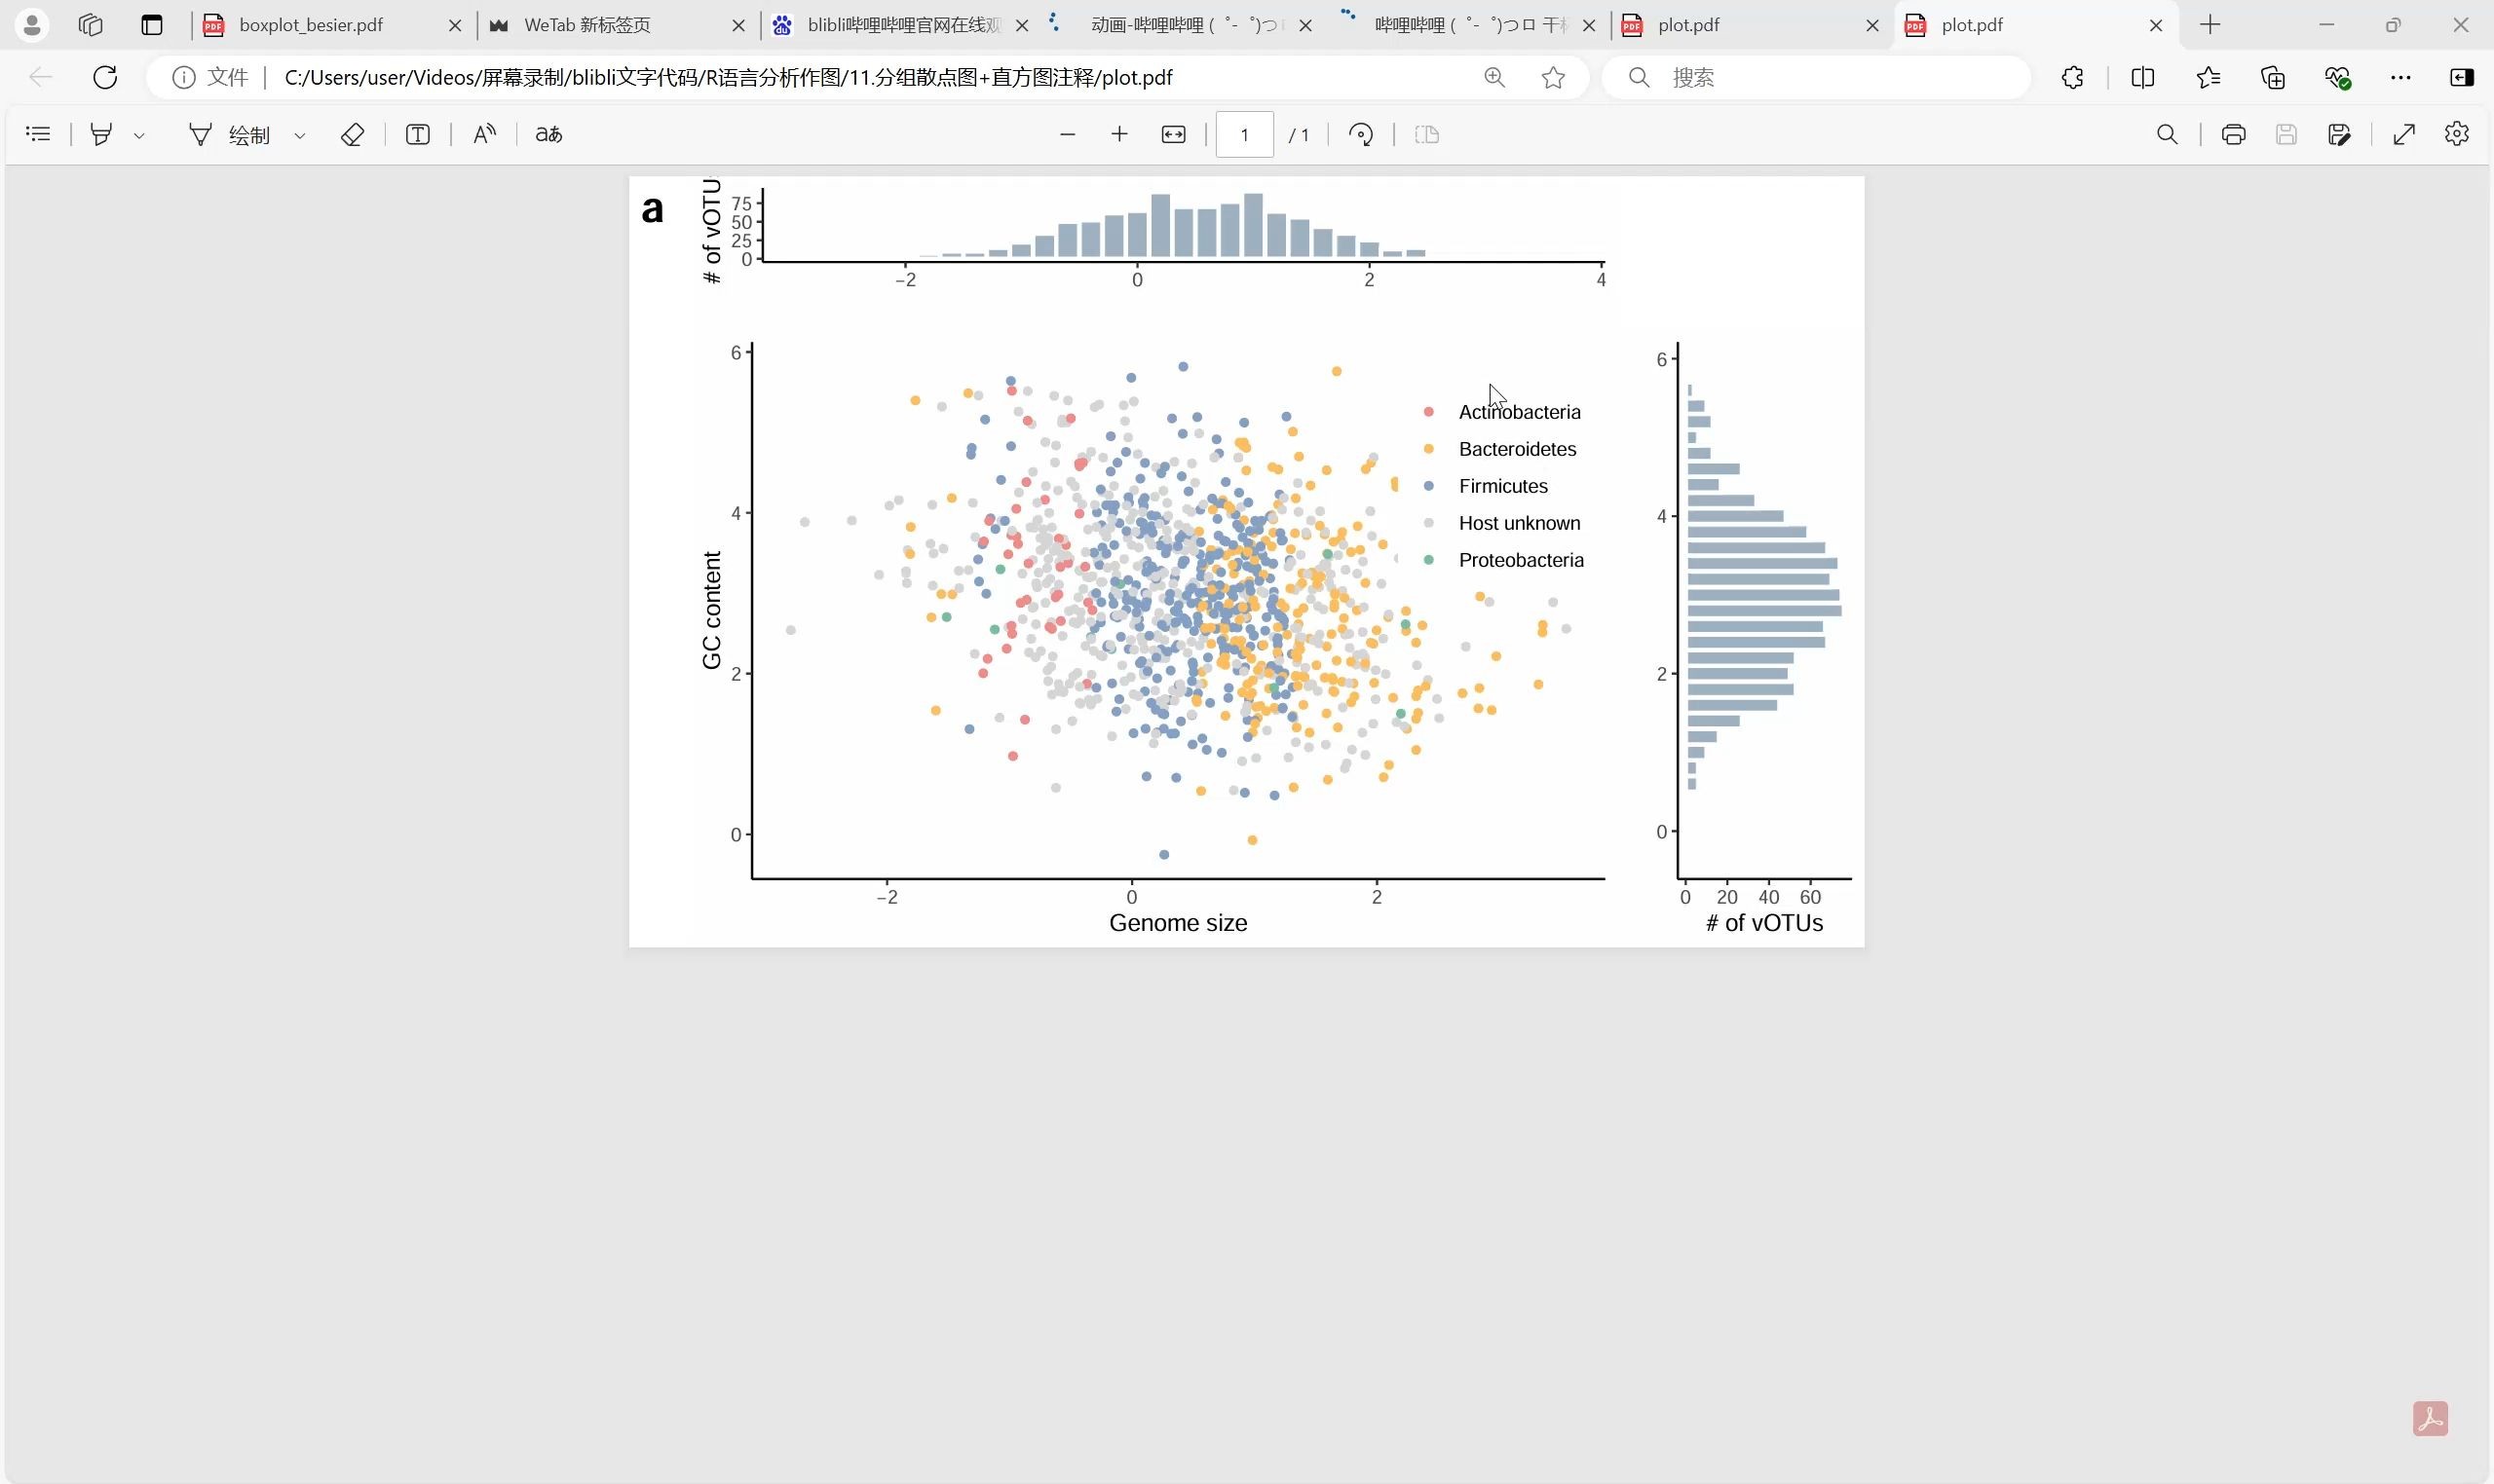Click the address bar zoom magnifier
This screenshot has width=2494, height=1484.
click(1494, 77)
